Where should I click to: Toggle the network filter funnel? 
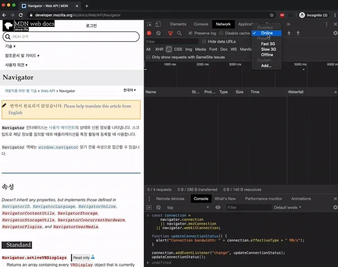[x=170, y=33]
